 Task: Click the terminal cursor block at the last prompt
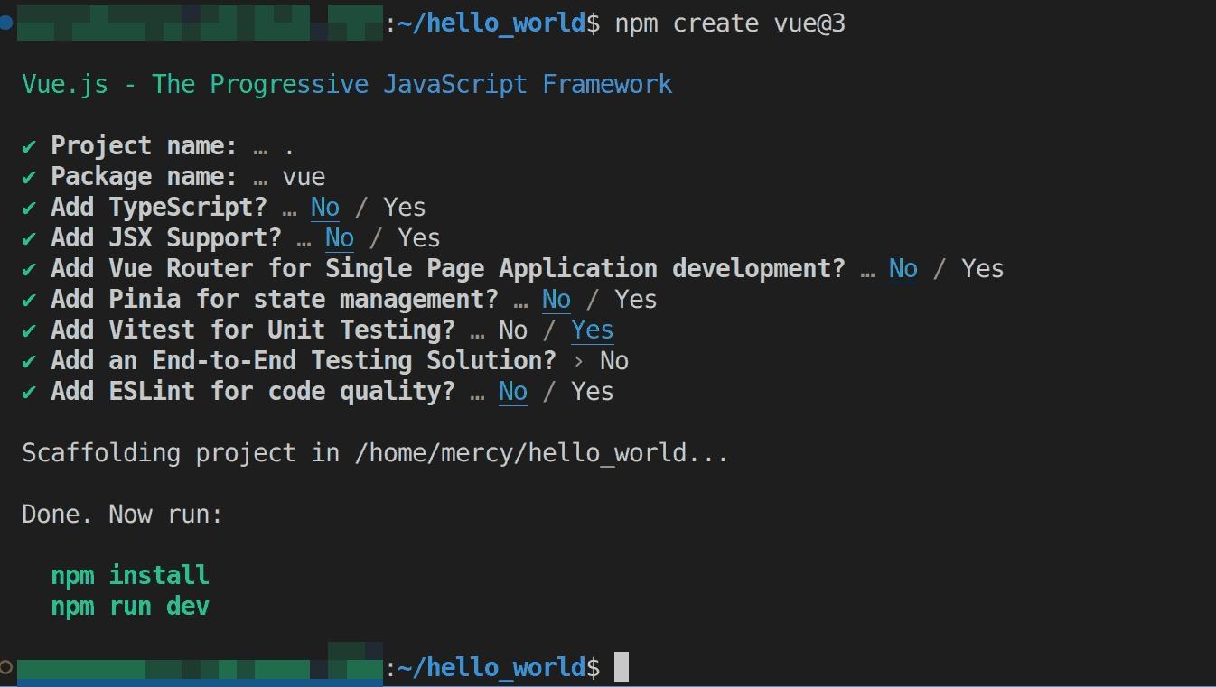pyautogui.click(x=622, y=667)
